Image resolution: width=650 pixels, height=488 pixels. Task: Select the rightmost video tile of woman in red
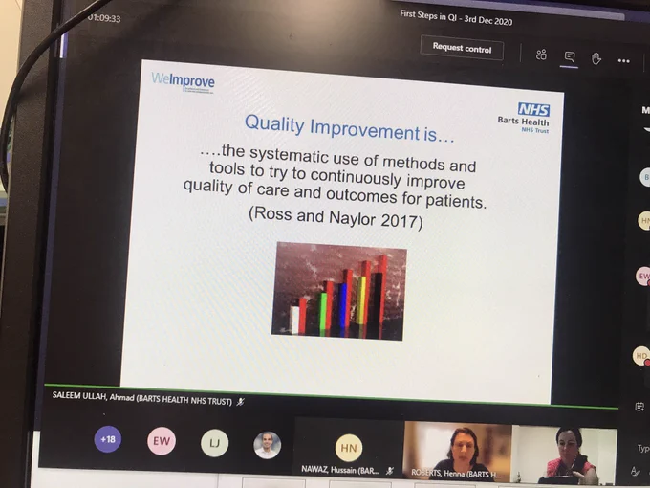tap(565, 455)
